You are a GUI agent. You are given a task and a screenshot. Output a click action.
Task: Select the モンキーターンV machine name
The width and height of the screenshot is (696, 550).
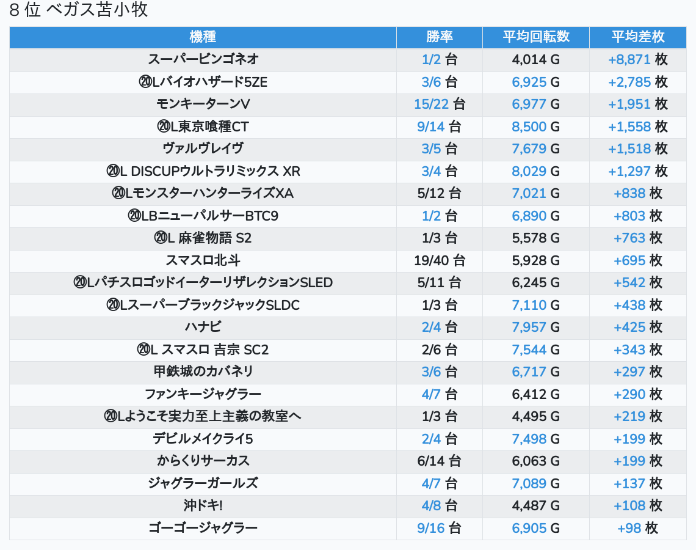(203, 105)
